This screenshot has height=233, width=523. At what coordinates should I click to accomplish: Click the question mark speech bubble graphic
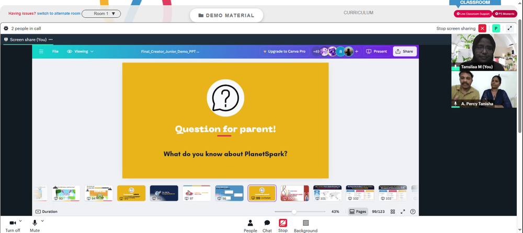[x=225, y=98]
